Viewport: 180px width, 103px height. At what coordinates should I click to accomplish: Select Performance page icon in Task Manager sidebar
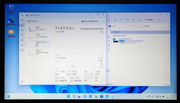click(x=22, y=25)
